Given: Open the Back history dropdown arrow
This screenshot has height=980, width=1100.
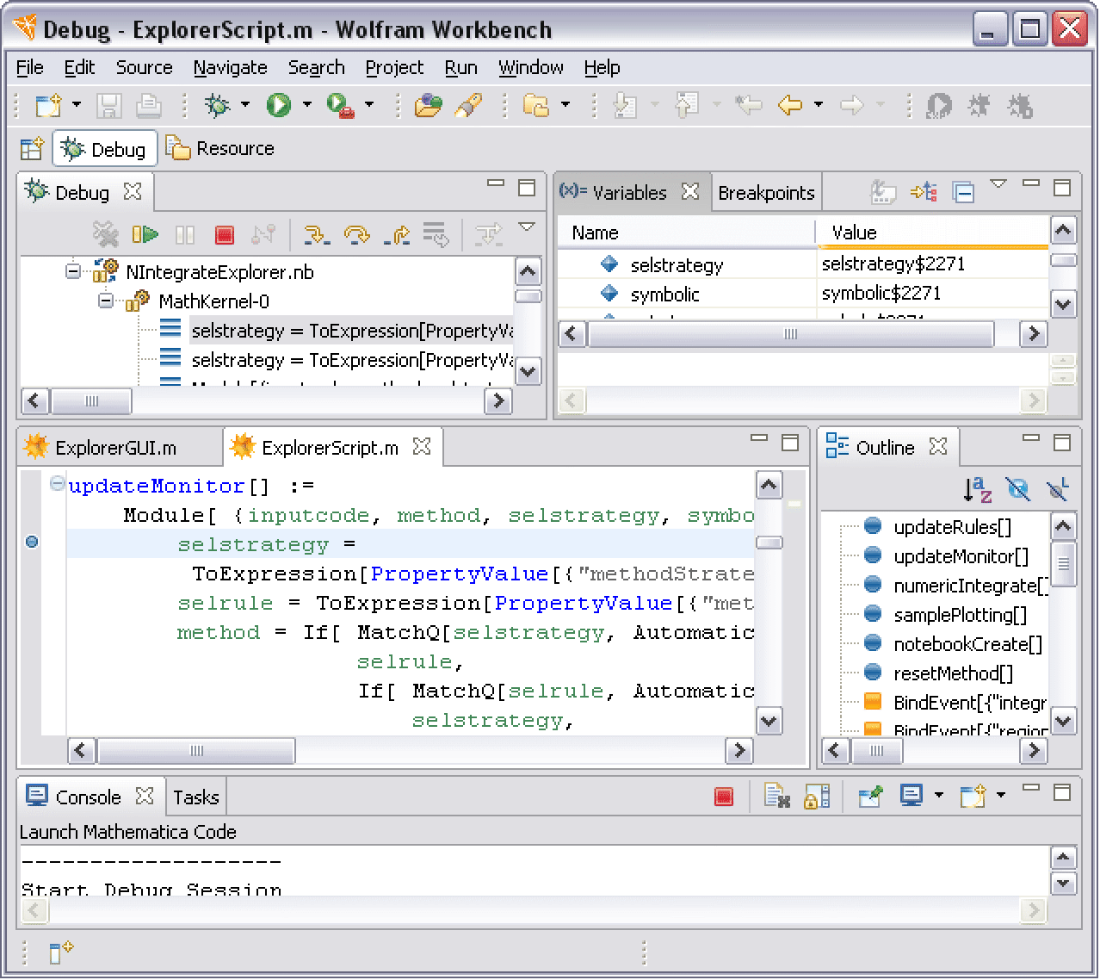Looking at the screenshot, I should pos(819,105).
